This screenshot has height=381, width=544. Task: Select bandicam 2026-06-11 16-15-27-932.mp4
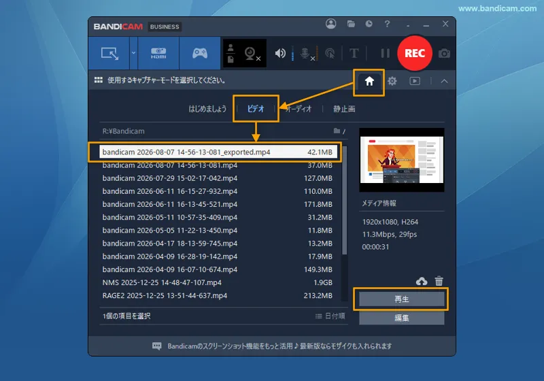[218, 191]
